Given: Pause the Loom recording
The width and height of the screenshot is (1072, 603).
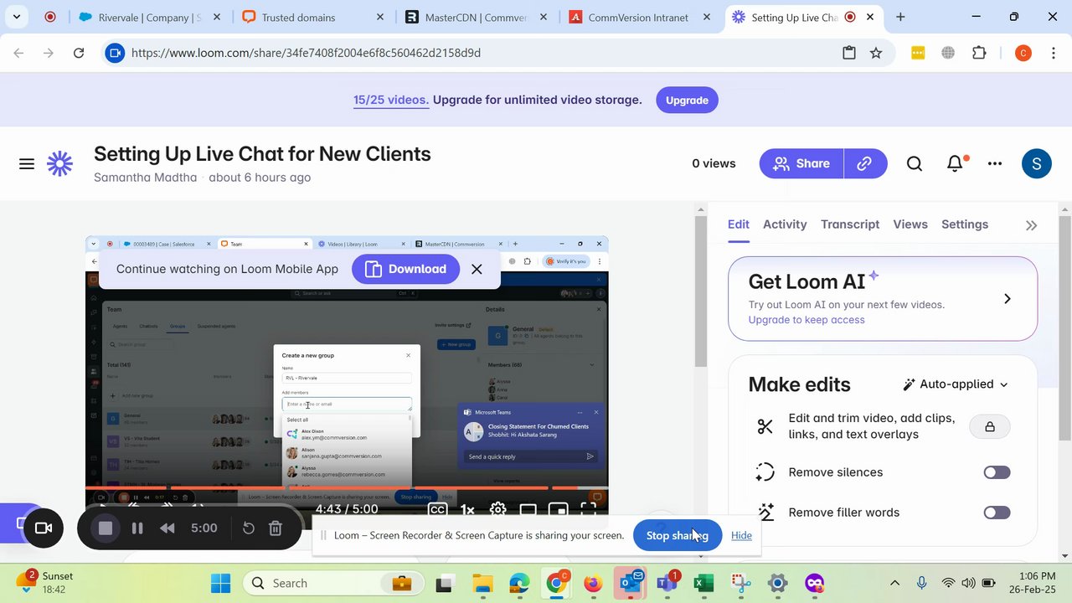Looking at the screenshot, I should pos(137,528).
